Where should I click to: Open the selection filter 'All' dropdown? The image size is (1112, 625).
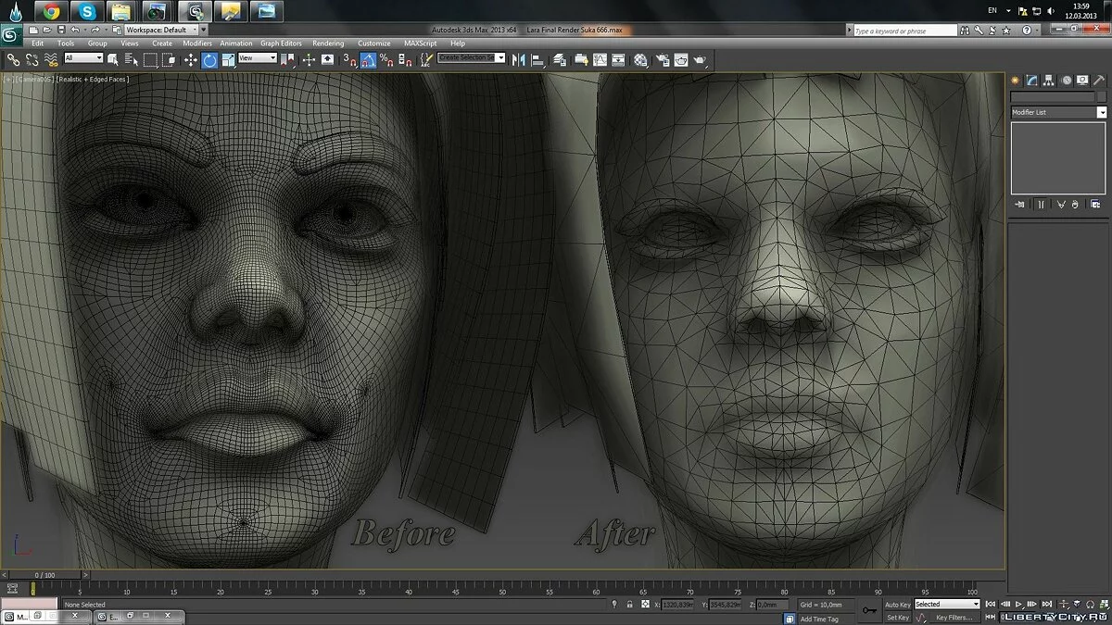pyautogui.click(x=83, y=58)
